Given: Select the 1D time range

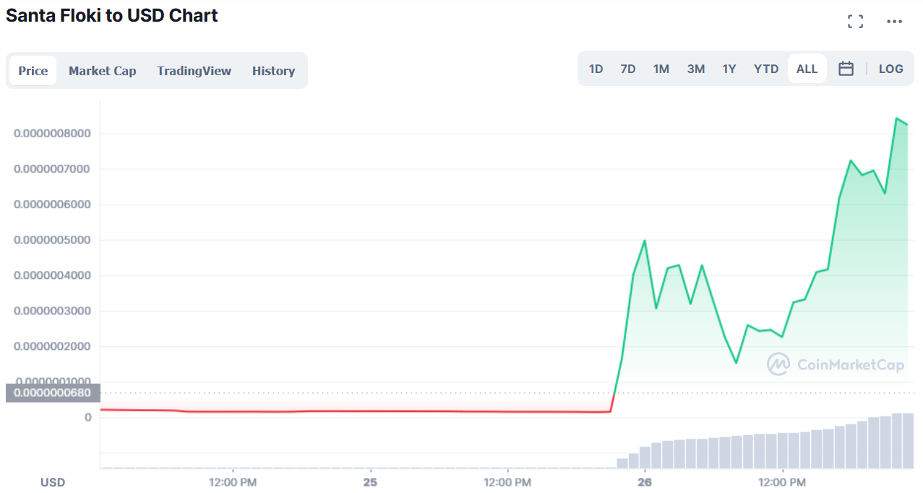Looking at the screenshot, I should click(596, 69).
